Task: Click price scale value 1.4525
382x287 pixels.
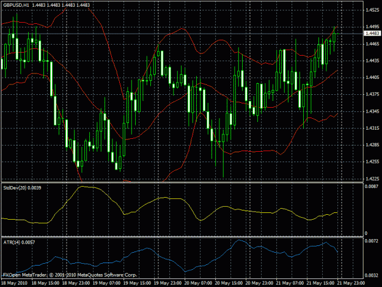Action: 372,10
